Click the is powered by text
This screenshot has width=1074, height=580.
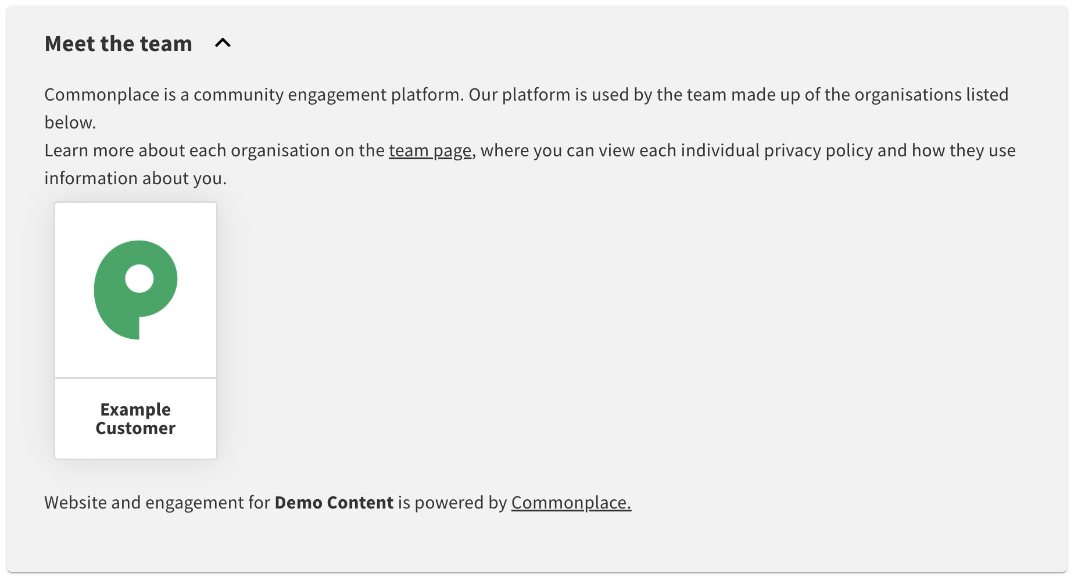(x=452, y=502)
